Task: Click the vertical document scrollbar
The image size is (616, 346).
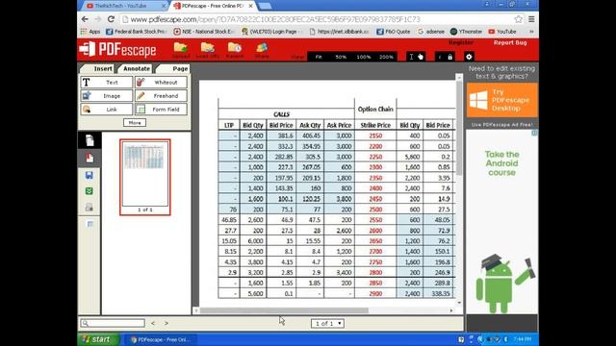Action: point(459,128)
